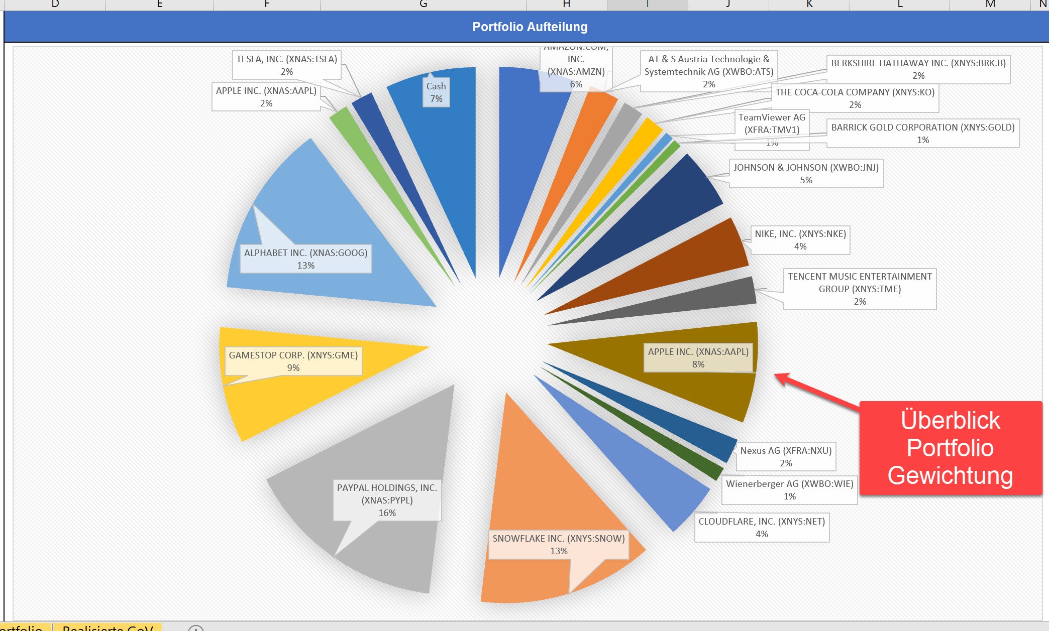Select the Cash 7% data label
Image resolution: width=1049 pixels, height=631 pixels.
(x=436, y=92)
